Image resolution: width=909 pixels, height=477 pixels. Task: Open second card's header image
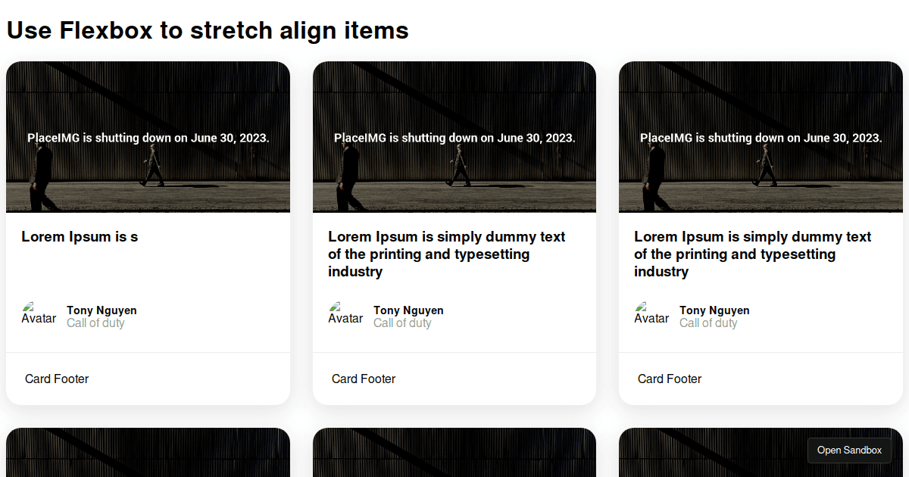[x=454, y=137]
